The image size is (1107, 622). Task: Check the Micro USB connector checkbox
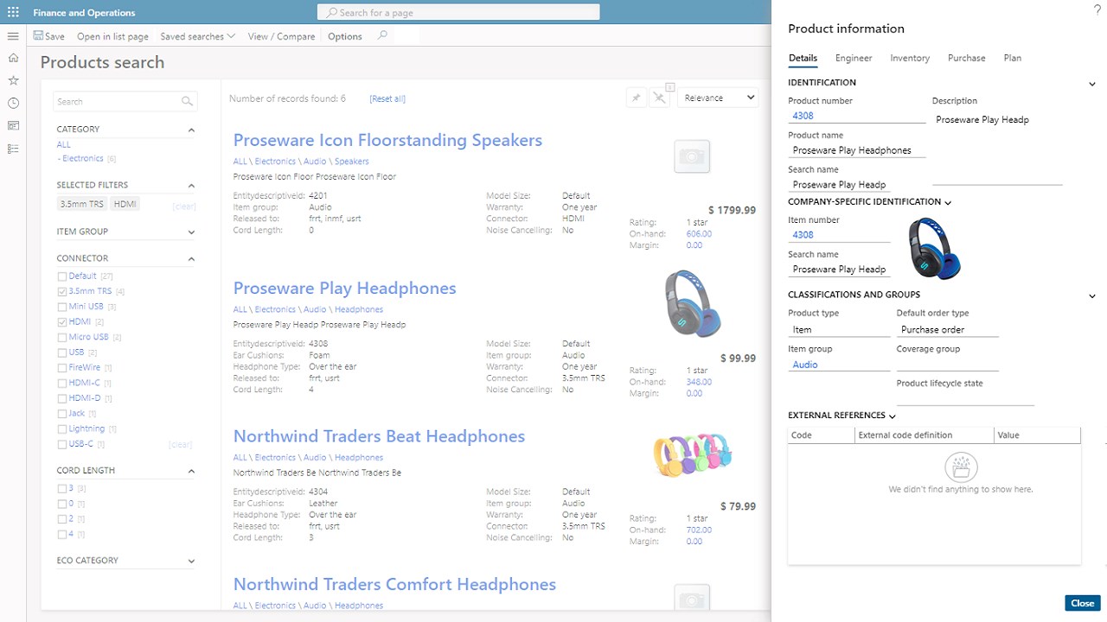point(62,337)
